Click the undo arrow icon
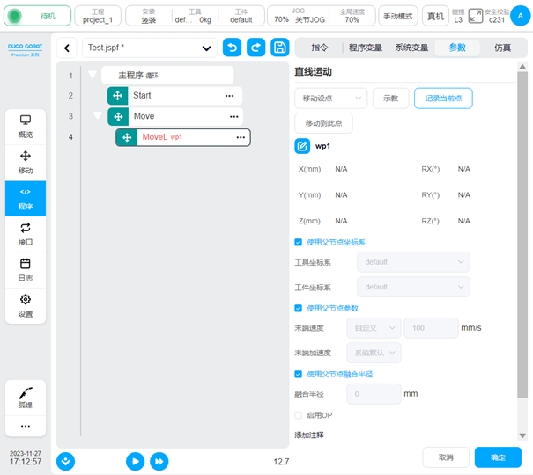533x475 pixels. 232,48
